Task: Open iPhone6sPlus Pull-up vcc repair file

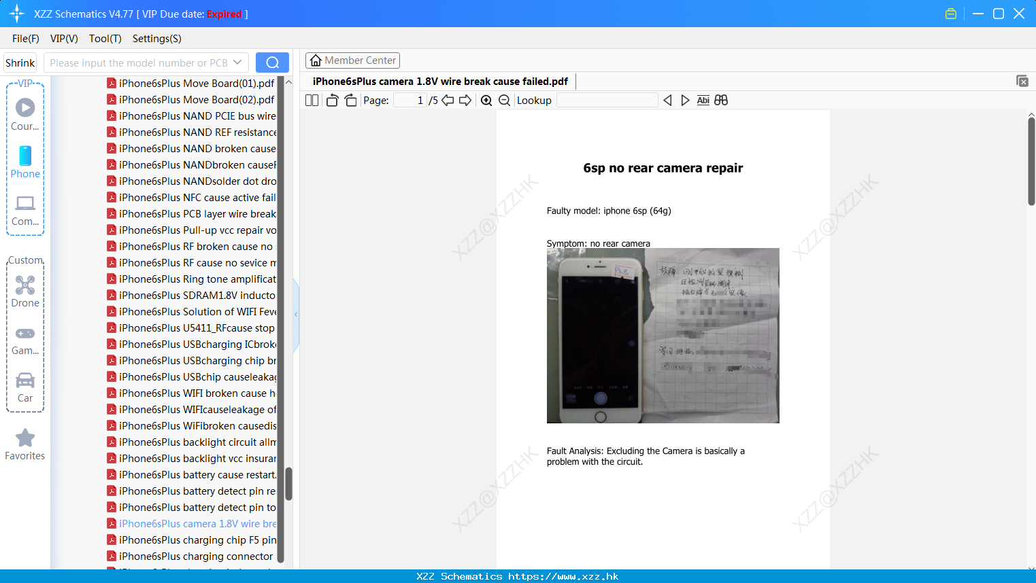Action: tap(191, 230)
